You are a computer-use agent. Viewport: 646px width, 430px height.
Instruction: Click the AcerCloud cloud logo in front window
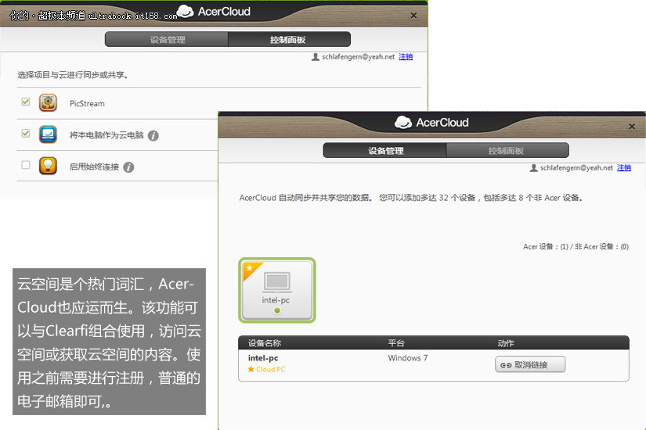coord(403,122)
